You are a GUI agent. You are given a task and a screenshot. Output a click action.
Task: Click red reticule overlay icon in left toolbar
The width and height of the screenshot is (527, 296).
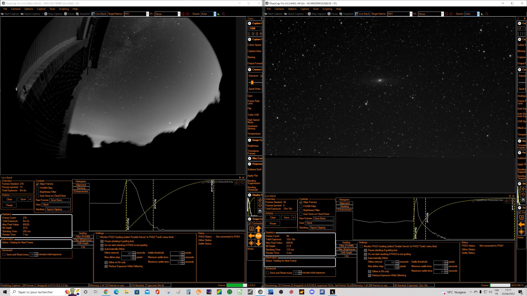tap(188, 14)
